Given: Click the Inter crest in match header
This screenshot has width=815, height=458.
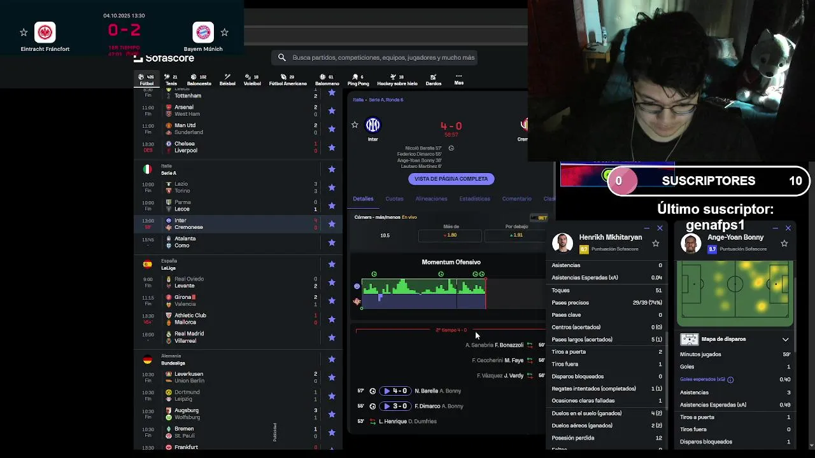Looking at the screenshot, I should coord(372,125).
